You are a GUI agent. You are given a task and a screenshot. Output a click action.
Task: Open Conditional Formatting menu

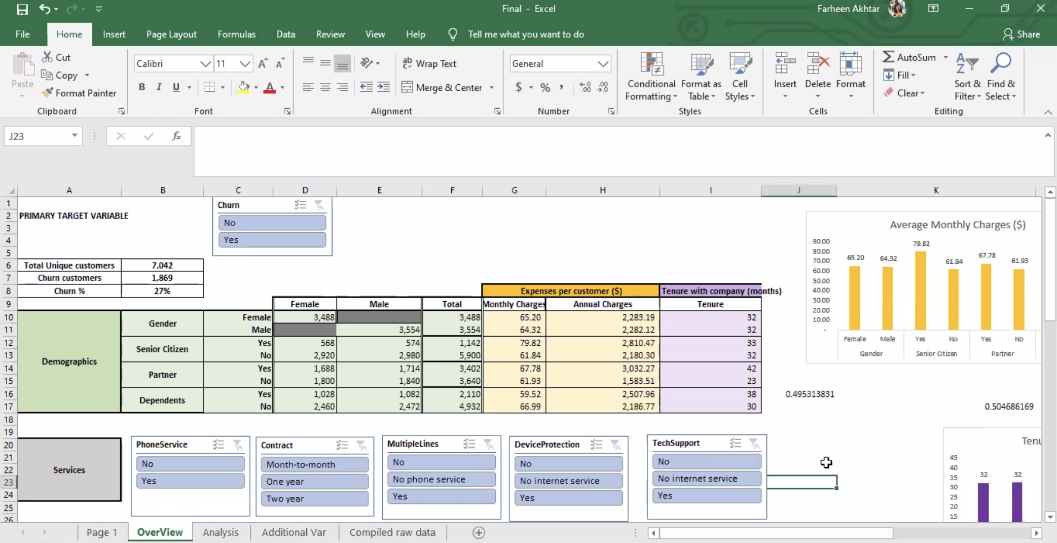tap(651, 77)
